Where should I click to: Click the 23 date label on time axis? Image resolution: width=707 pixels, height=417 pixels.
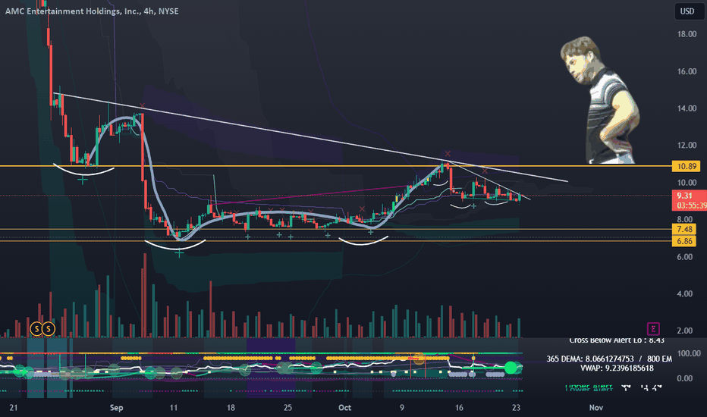click(x=516, y=408)
